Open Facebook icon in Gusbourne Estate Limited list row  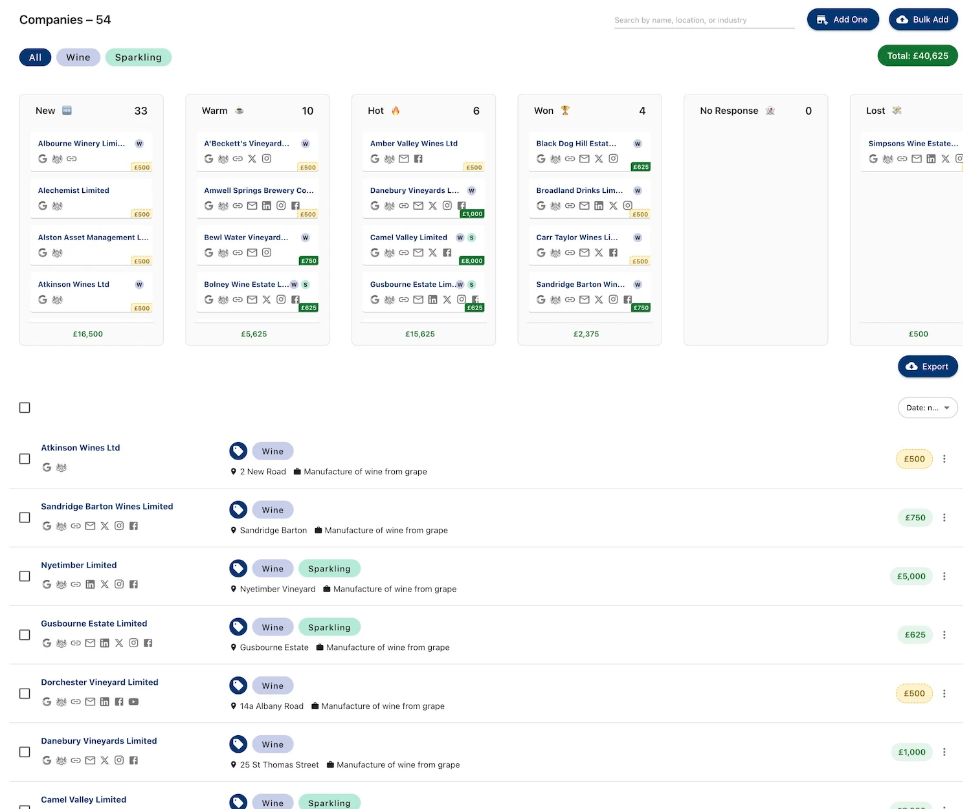pyautogui.click(x=148, y=643)
